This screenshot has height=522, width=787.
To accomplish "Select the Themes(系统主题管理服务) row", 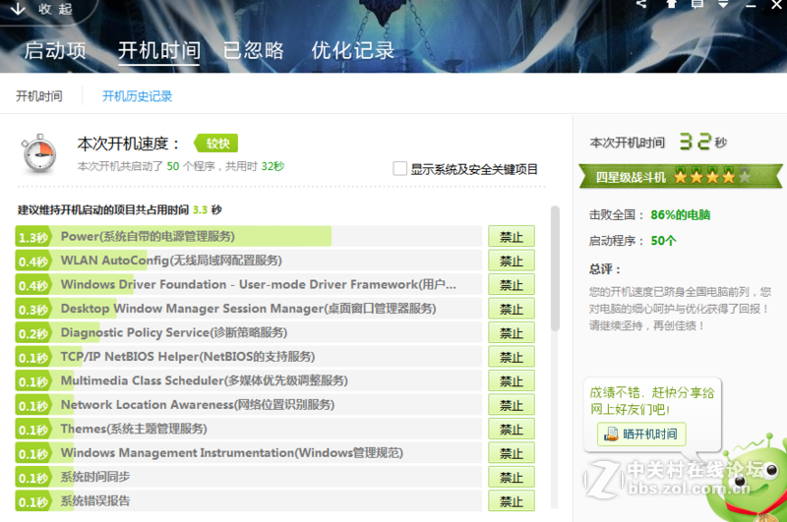I will tap(249, 429).
